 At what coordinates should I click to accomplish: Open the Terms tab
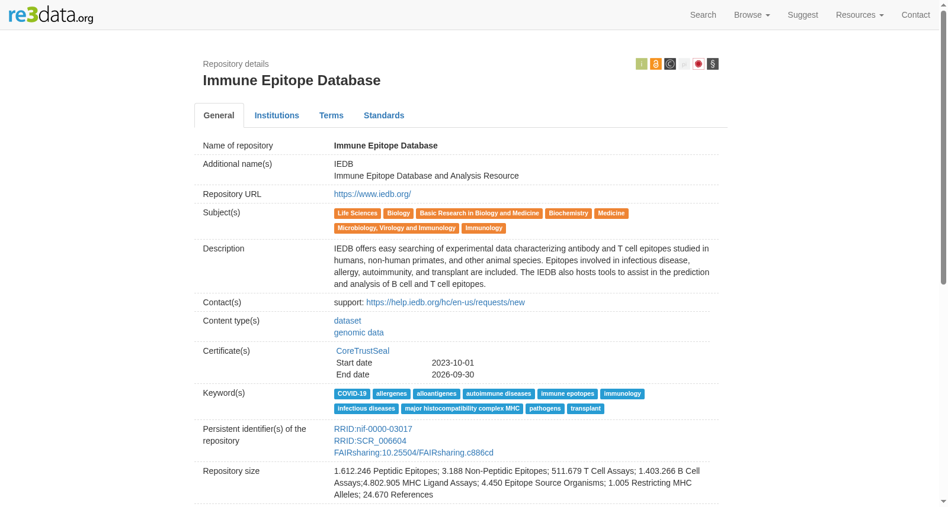[x=331, y=115]
